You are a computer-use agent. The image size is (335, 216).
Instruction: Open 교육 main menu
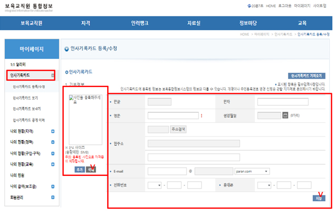click(302, 23)
